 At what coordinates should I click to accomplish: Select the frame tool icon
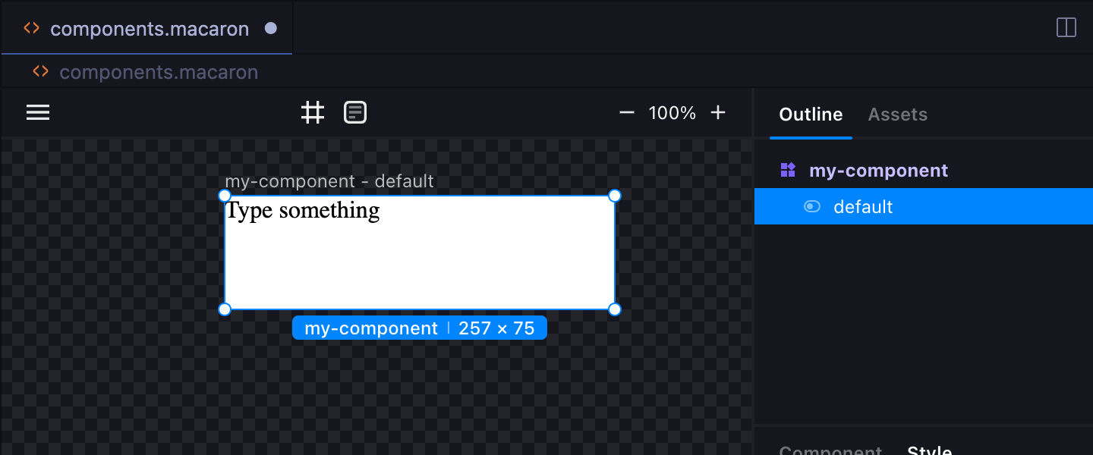click(x=313, y=113)
